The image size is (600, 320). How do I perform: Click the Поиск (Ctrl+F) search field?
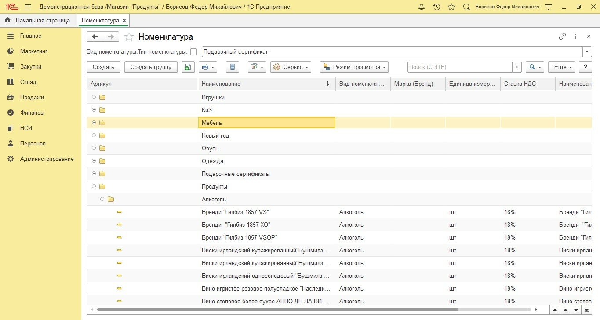pyautogui.click(x=460, y=67)
